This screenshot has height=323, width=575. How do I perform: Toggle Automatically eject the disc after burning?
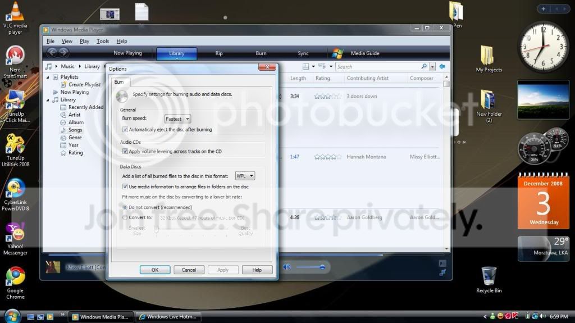[x=125, y=130]
